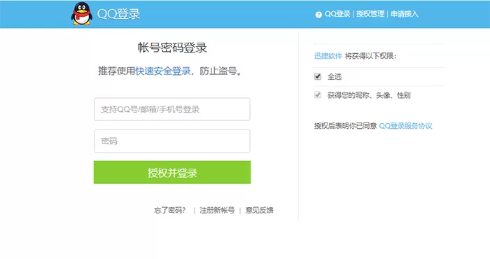
Task: Open 申请接入 in the header
Action: [405, 14]
